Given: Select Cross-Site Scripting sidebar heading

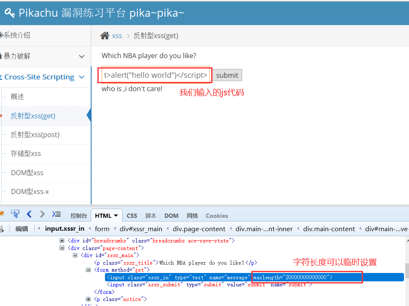Looking at the screenshot, I should pyautogui.click(x=39, y=77).
